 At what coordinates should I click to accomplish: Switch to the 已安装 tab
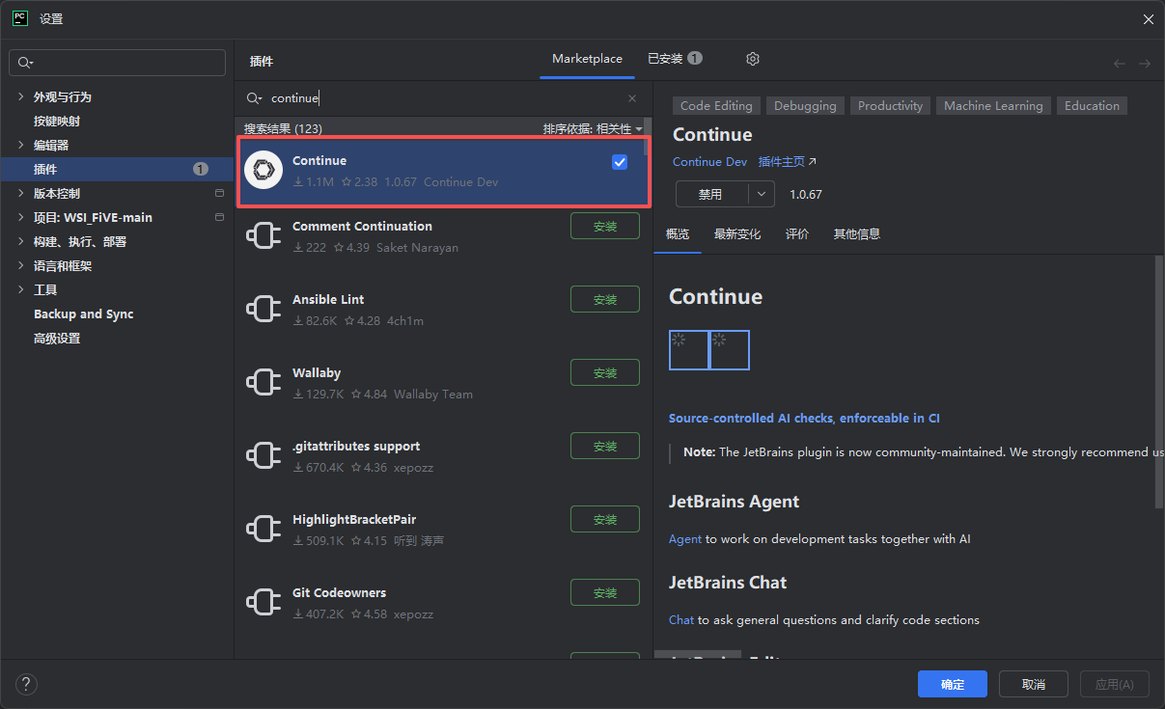(x=675, y=59)
